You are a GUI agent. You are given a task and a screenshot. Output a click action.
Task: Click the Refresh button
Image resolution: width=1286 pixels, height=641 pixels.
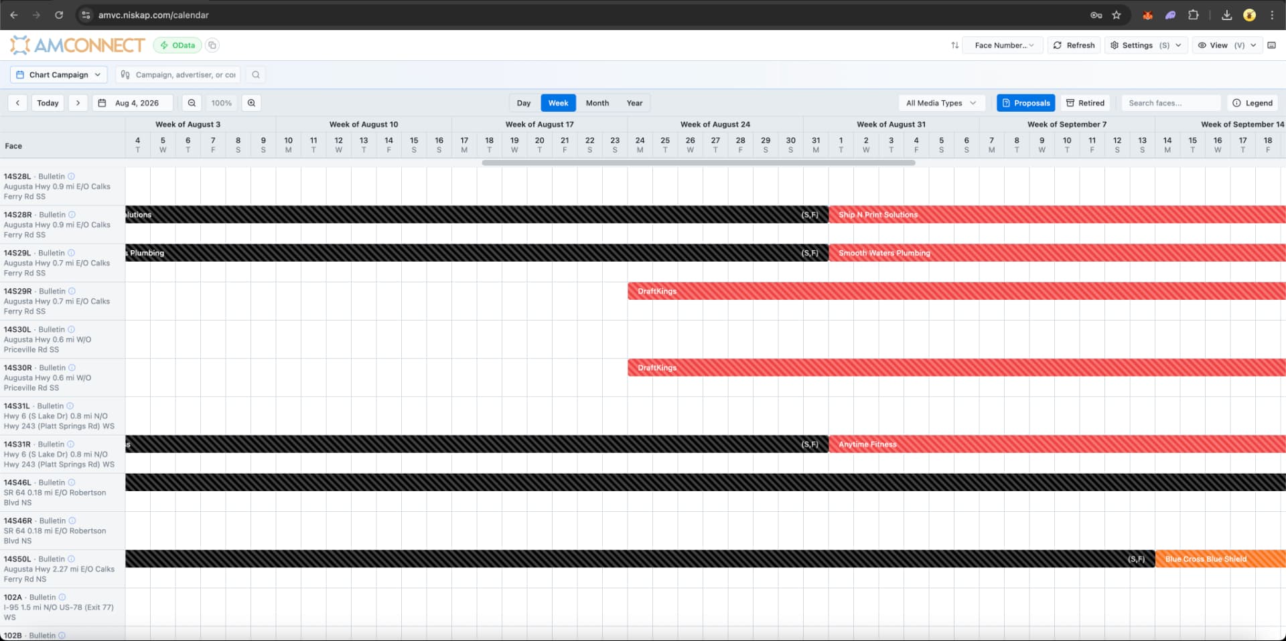point(1074,45)
